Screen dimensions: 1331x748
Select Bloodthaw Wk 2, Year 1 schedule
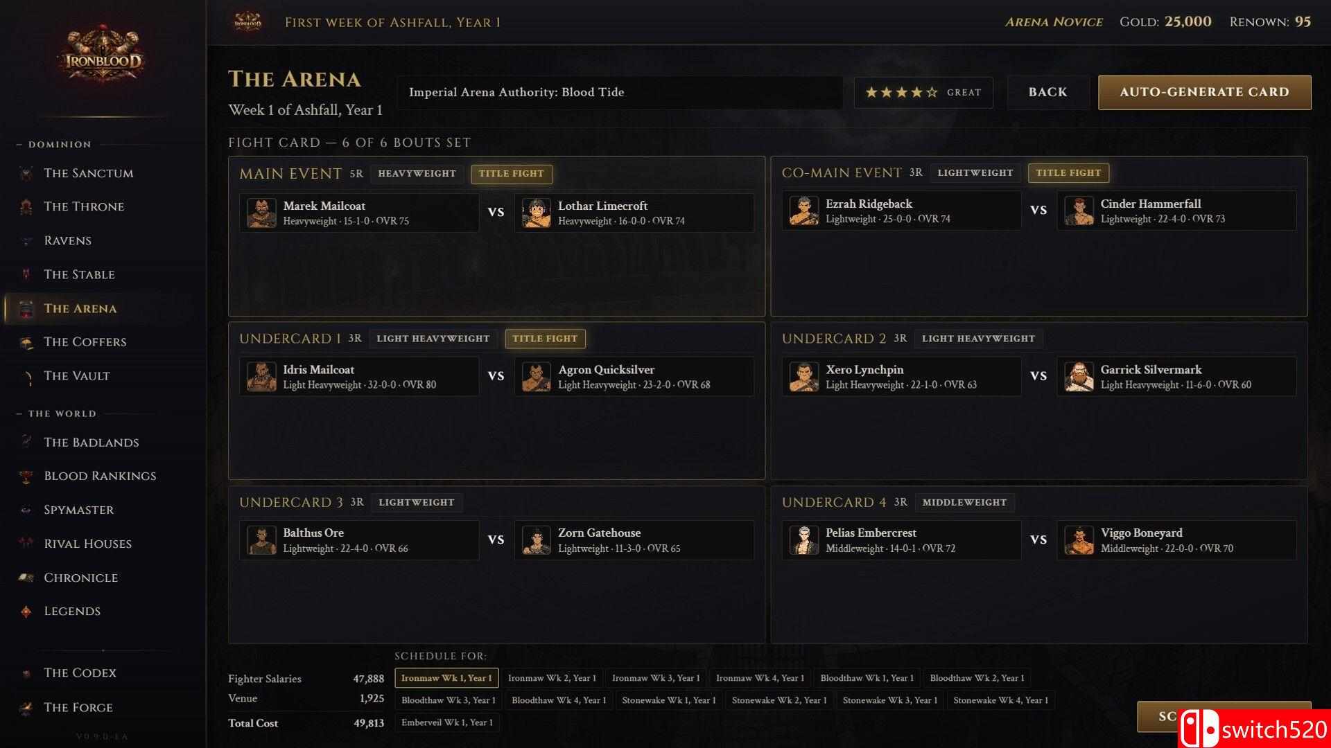pos(977,678)
